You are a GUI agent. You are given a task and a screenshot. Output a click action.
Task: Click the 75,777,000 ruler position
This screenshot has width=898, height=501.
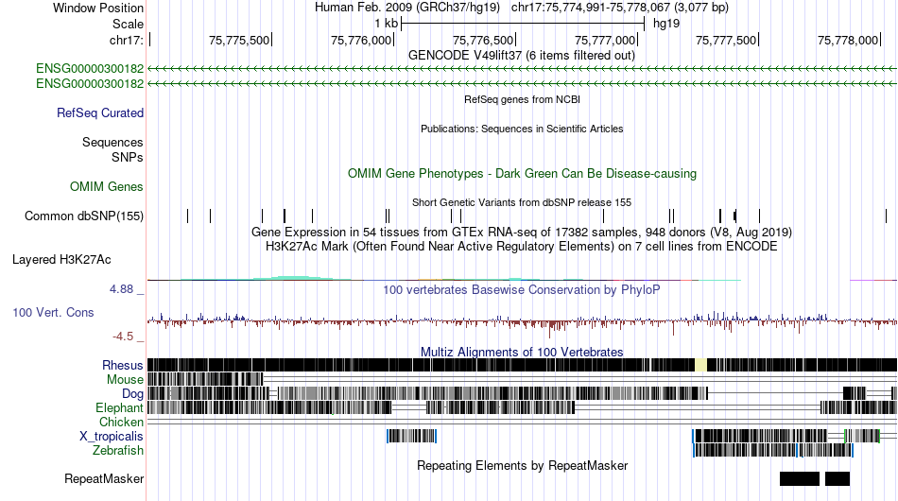click(605, 40)
